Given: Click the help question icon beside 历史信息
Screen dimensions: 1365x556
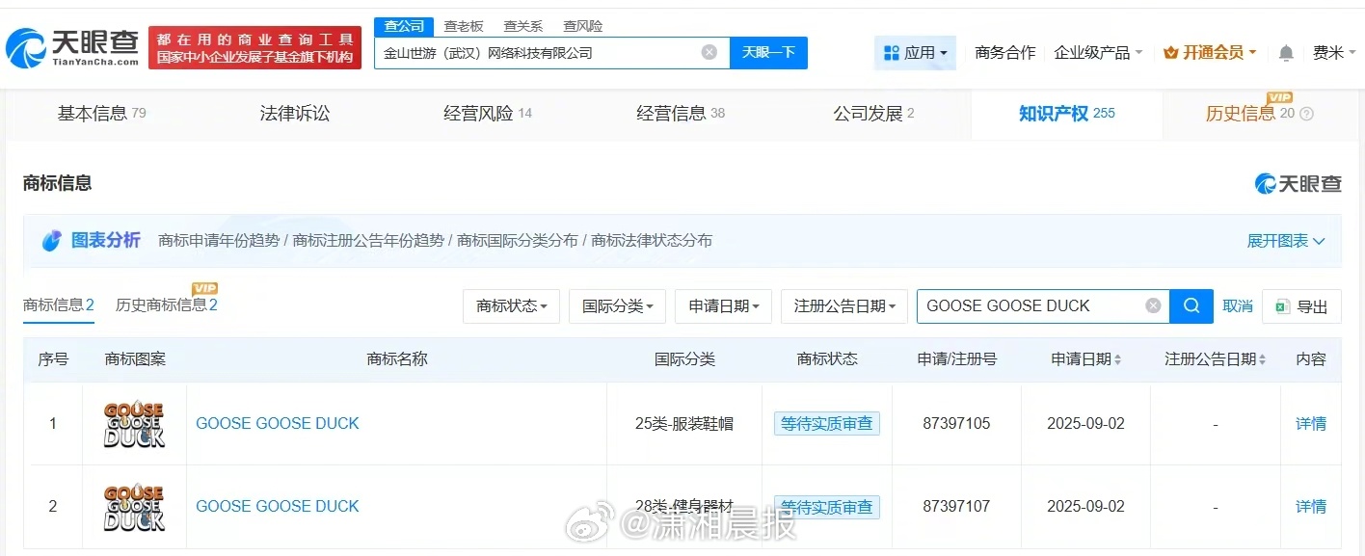Looking at the screenshot, I should click(1307, 114).
